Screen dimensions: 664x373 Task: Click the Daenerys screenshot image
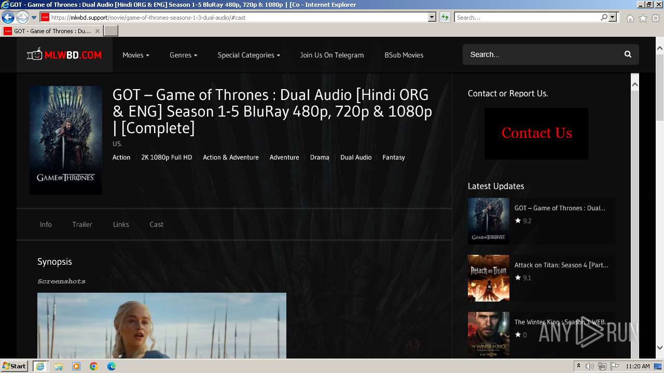click(x=162, y=326)
